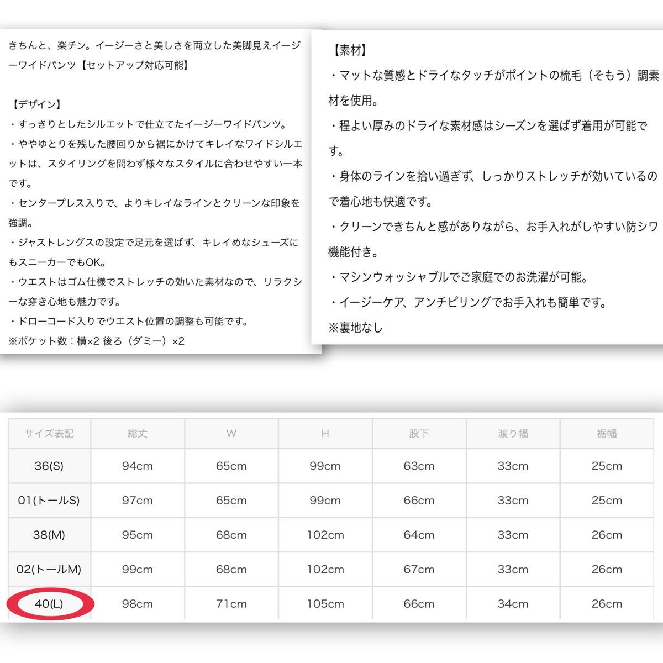This screenshot has width=663, height=663.
Task: Click the 67cm inseam cell
Action: point(419,569)
